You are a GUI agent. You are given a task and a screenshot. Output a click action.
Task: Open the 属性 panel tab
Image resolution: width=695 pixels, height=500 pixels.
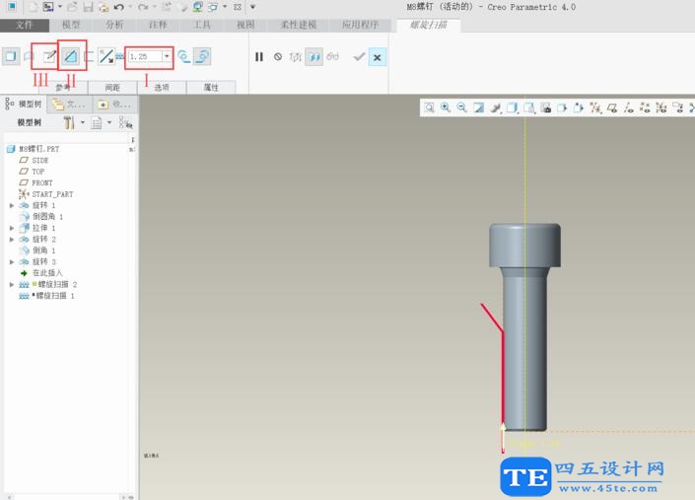click(211, 88)
